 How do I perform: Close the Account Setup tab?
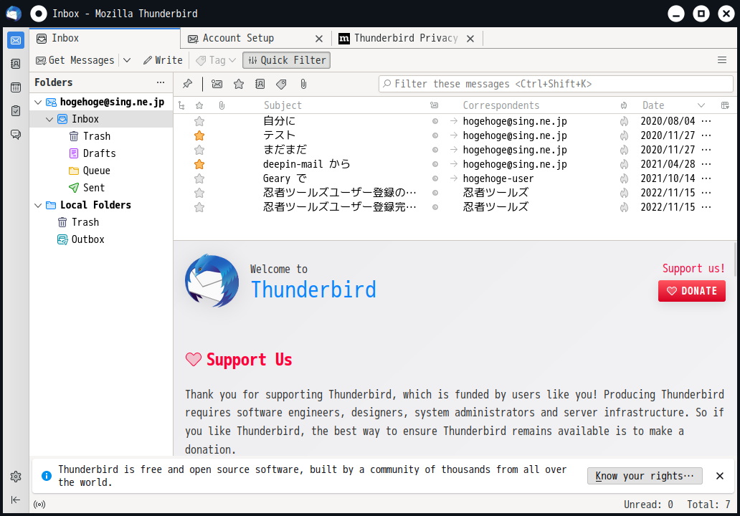pos(319,39)
